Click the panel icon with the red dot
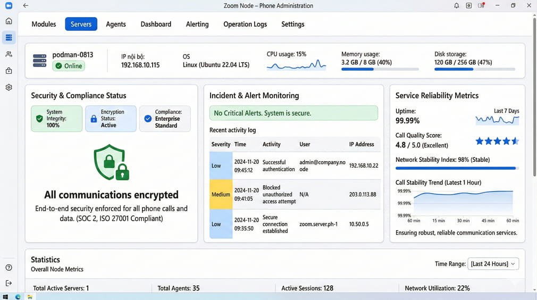This screenshot has width=537, height=300. tap(481, 6)
